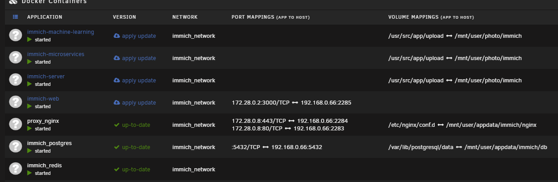Viewport: 558px width, 182px height.
Task: Click the question-mark icon for immich-server
Action: coord(16,80)
